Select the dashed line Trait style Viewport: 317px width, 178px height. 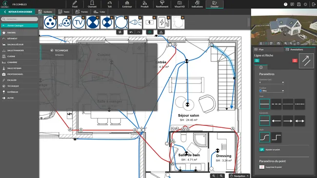(x=276, y=104)
